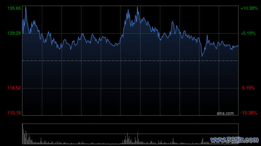Click the sina.com label in chart
The height and width of the screenshot is (146, 261).
click(225, 114)
